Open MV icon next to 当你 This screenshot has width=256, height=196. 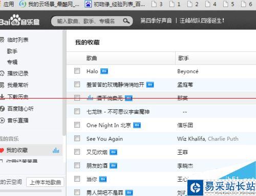click(x=103, y=179)
